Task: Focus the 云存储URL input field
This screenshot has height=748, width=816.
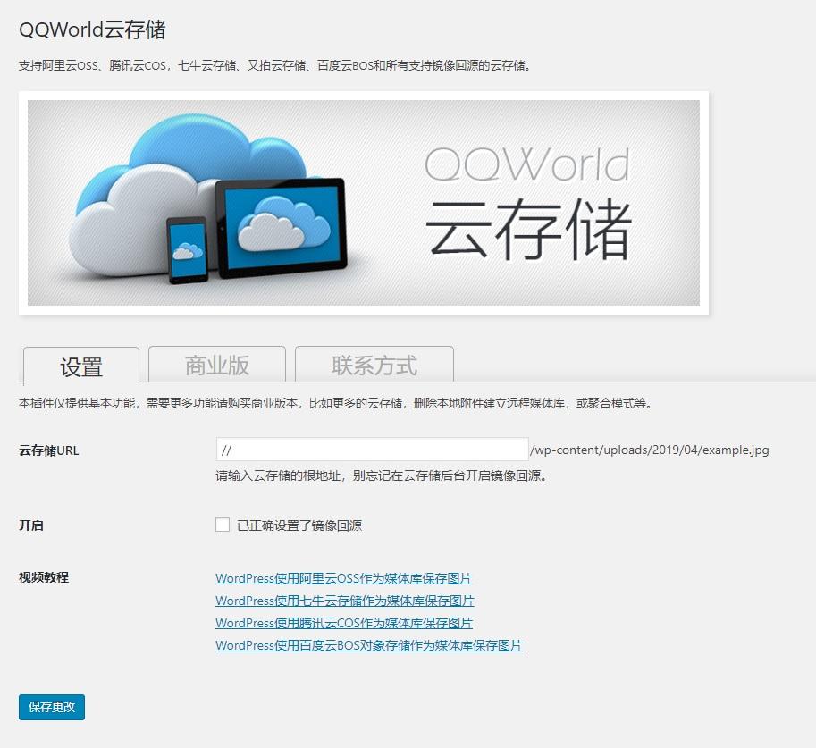Action: point(372,450)
